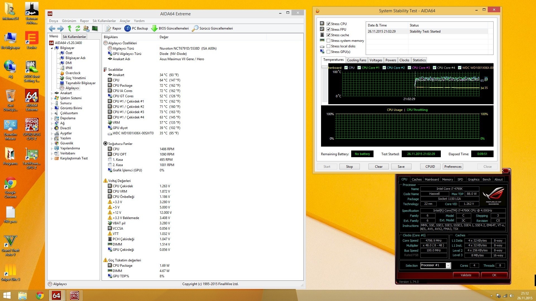Expand the Anakart tree node
Image resolution: width=536 pixels, height=301 pixels.
click(52, 93)
